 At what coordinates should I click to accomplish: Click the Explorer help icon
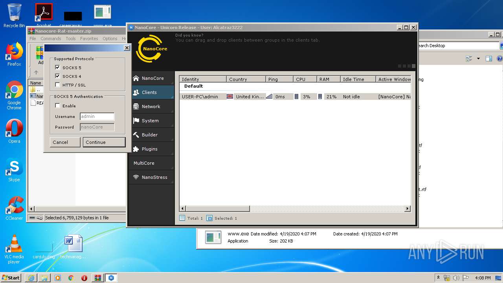coord(499,59)
